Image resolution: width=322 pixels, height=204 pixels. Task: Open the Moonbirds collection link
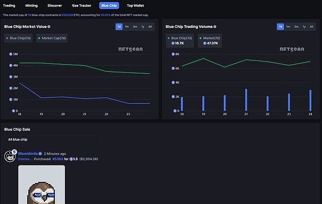pos(28,154)
